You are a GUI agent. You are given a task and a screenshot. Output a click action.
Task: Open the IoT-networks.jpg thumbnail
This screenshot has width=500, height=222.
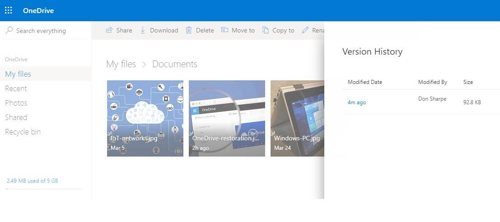pos(145,118)
